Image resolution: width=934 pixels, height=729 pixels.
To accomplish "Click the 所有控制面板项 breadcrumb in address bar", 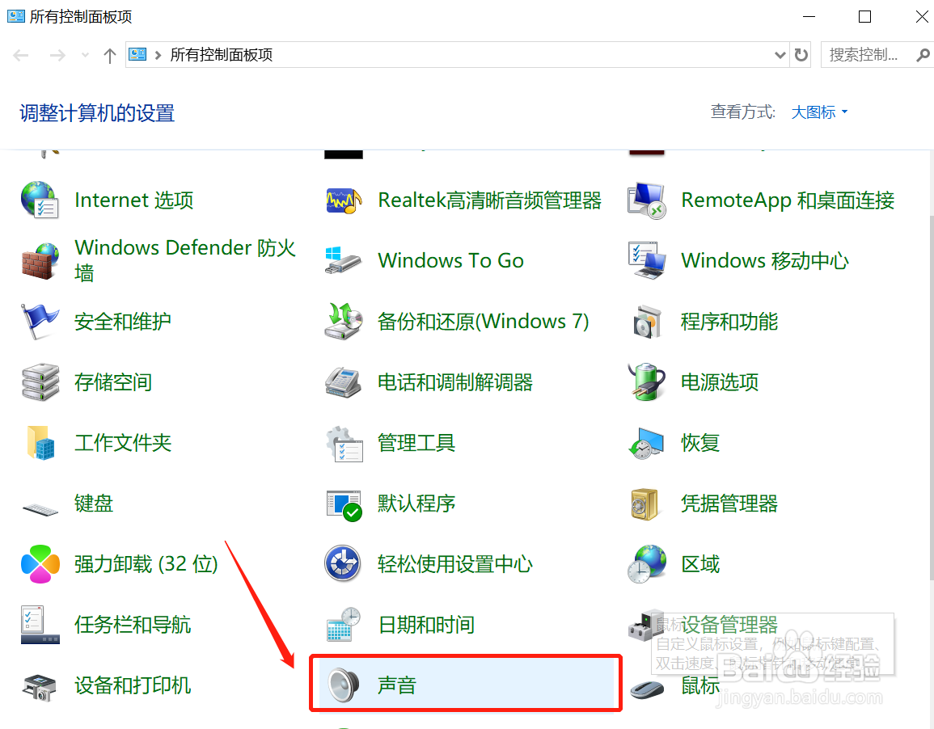I will pyautogui.click(x=221, y=55).
